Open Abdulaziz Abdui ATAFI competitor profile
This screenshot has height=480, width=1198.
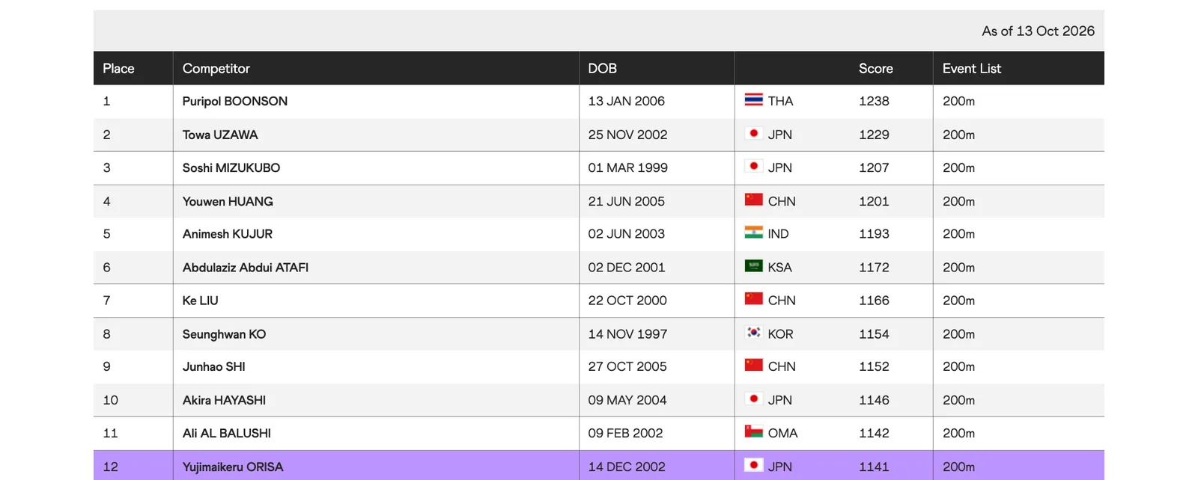pos(246,267)
